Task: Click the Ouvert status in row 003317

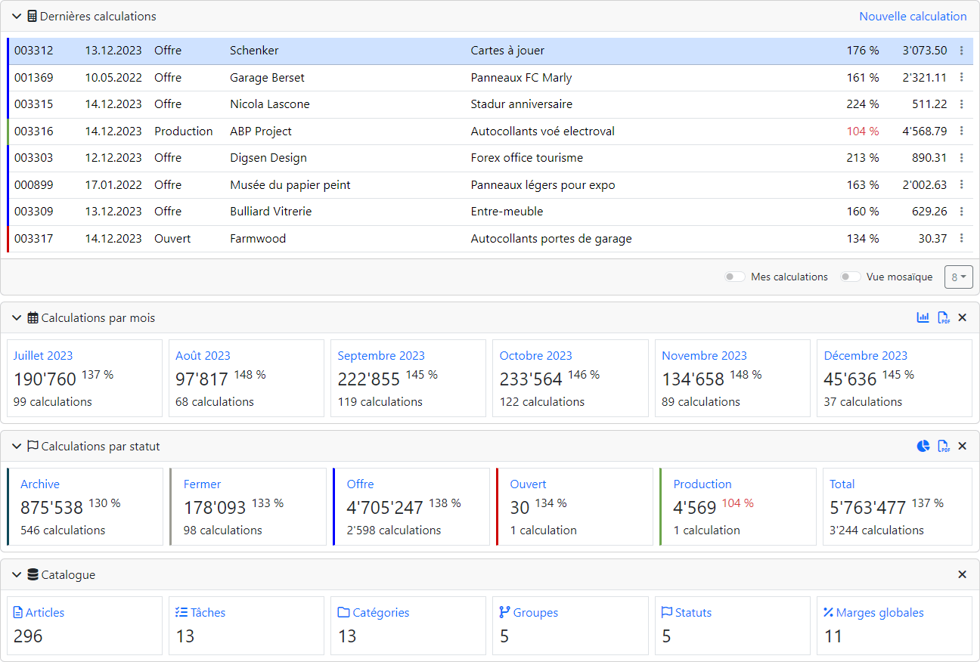Action: pos(172,238)
